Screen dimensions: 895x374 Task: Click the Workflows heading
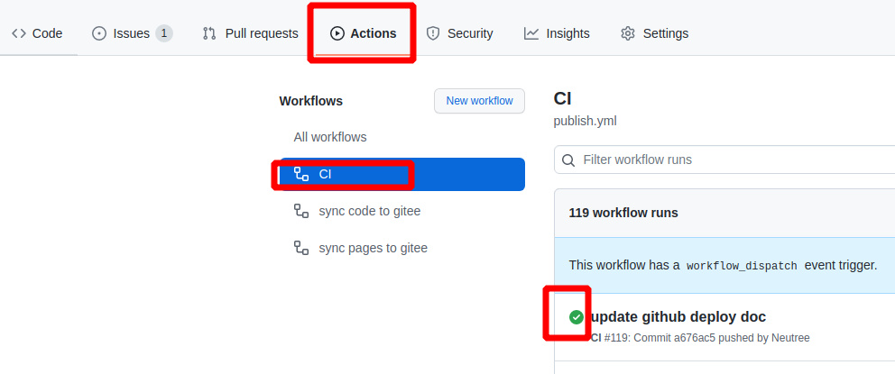pyautogui.click(x=311, y=101)
